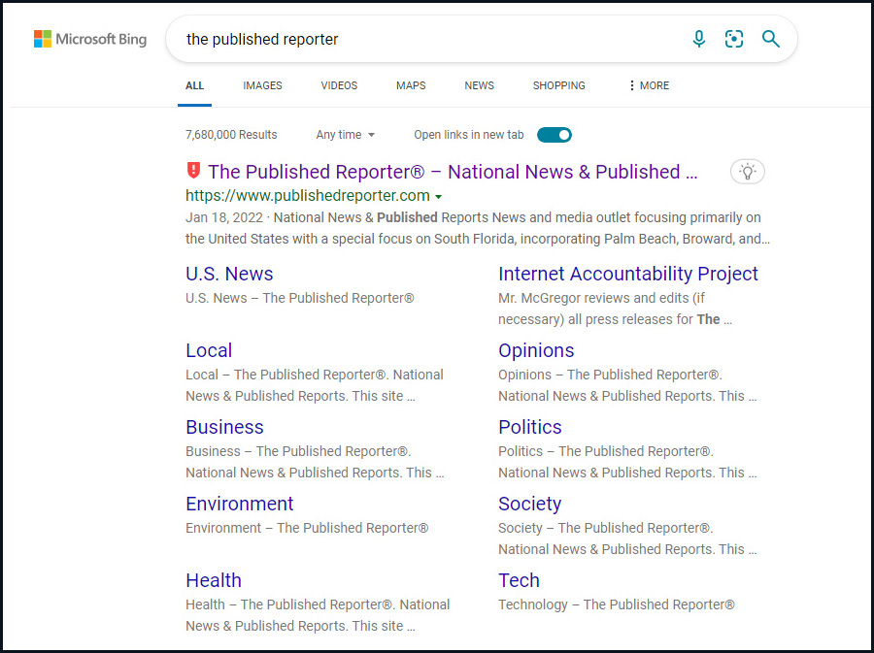Open the Environment sitelink
This screenshot has height=653, width=874.
click(240, 504)
